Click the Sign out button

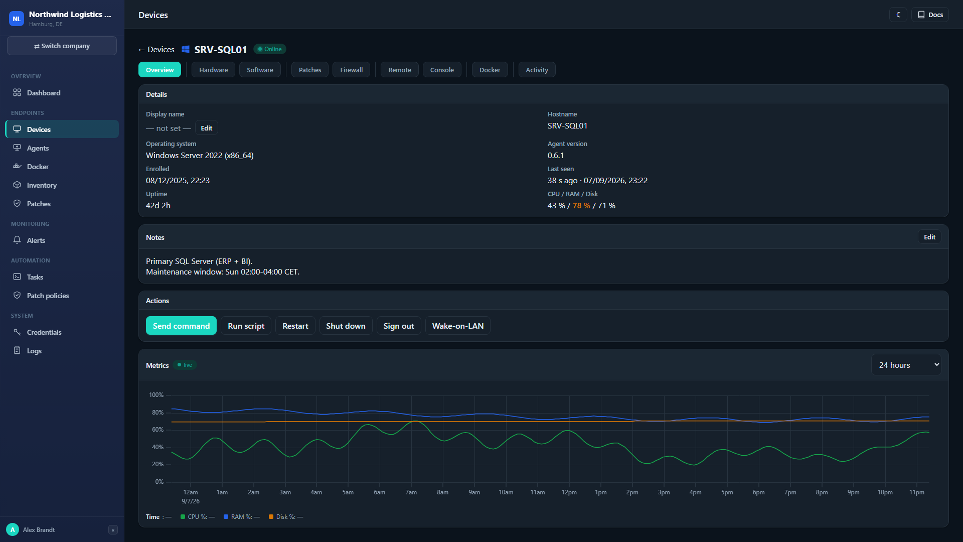399,326
